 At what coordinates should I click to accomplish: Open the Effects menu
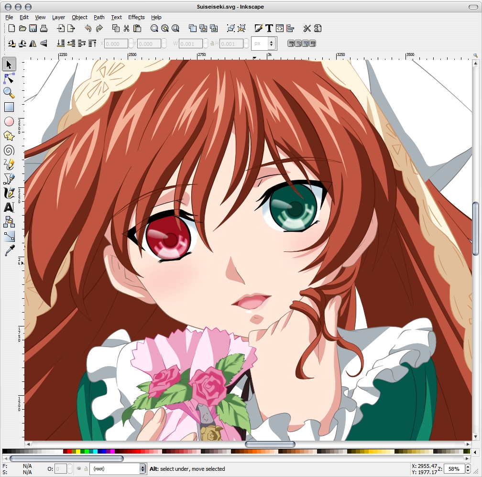click(x=136, y=17)
